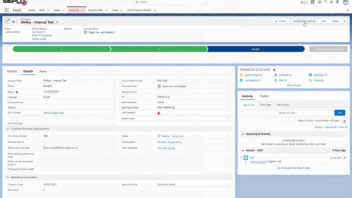Screen dimensions: 352x198
Task: Open the setup gear icon in header
Action: tap(331, 2)
